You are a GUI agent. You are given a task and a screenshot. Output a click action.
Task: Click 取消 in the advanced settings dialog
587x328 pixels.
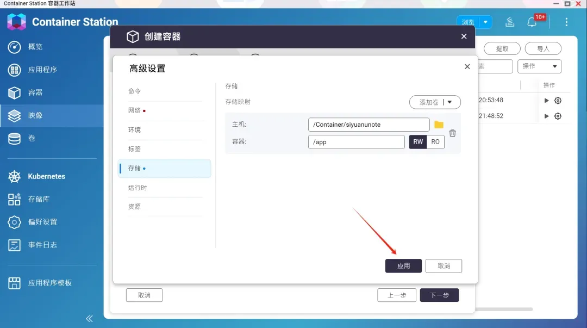[x=444, y=266]
